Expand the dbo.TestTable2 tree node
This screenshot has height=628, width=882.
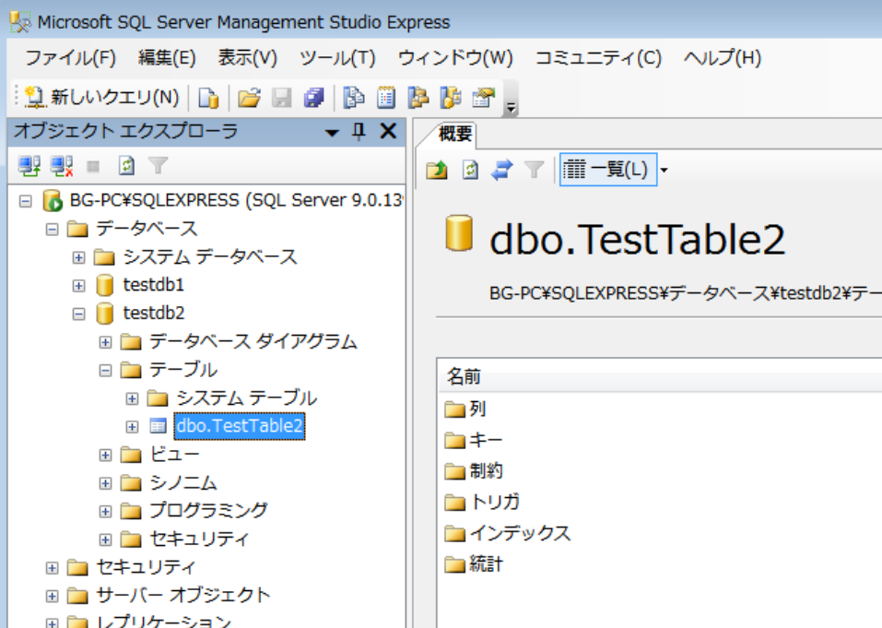132,427
